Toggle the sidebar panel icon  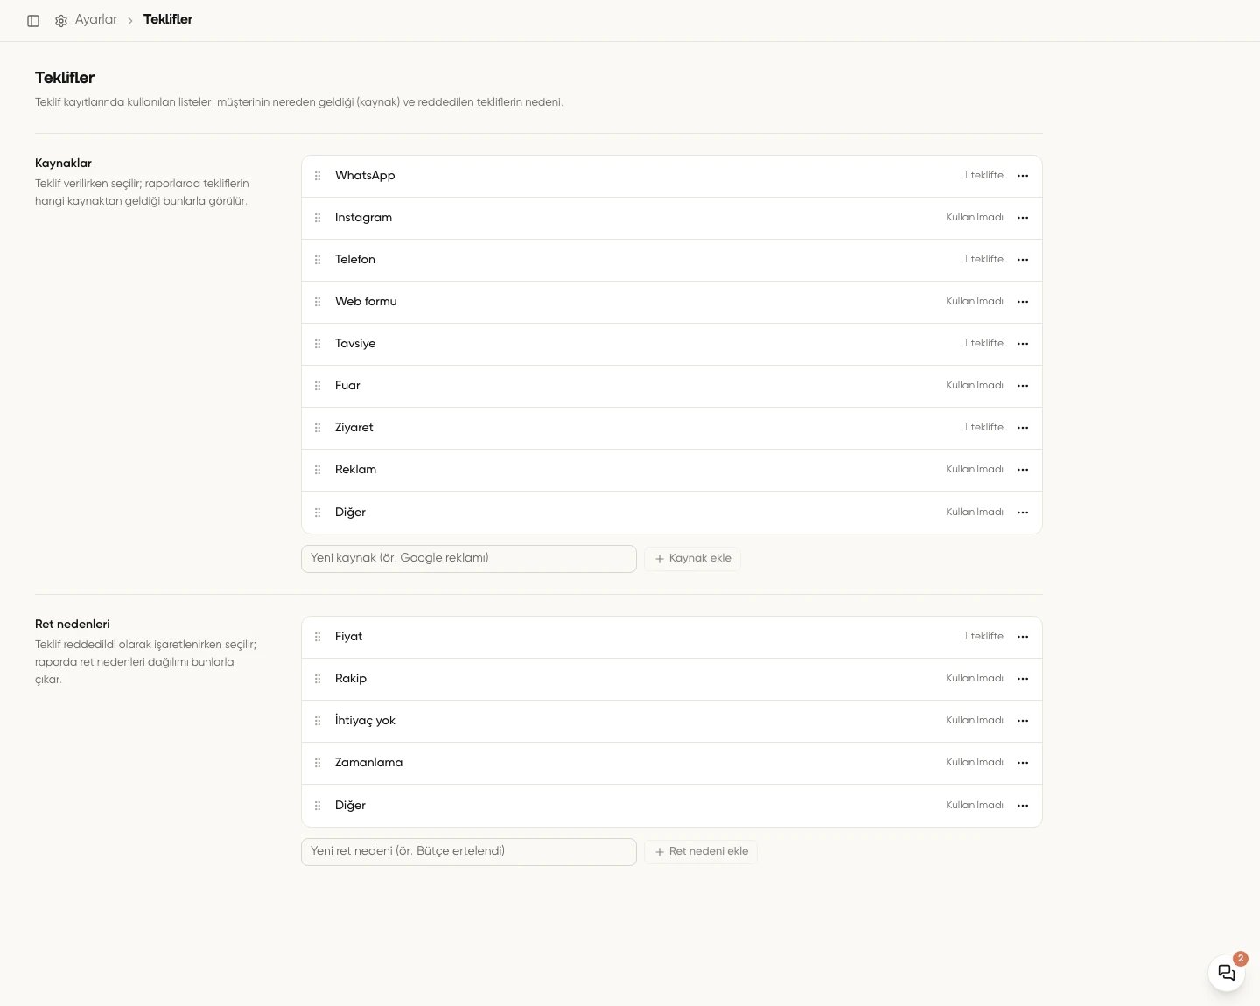tap(33, 20)
